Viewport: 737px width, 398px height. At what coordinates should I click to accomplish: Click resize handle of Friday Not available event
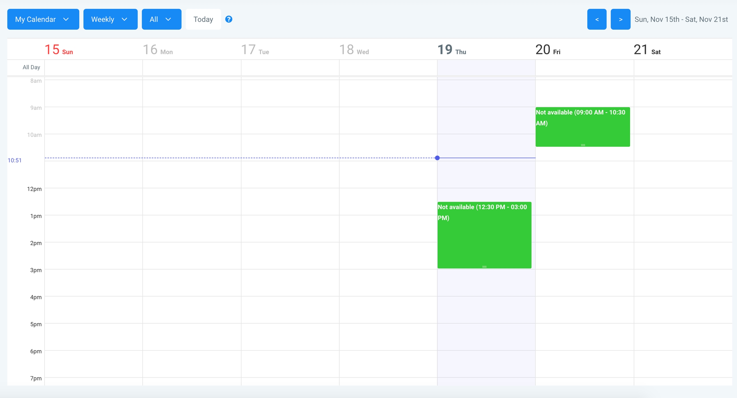(x=583, y=145)
